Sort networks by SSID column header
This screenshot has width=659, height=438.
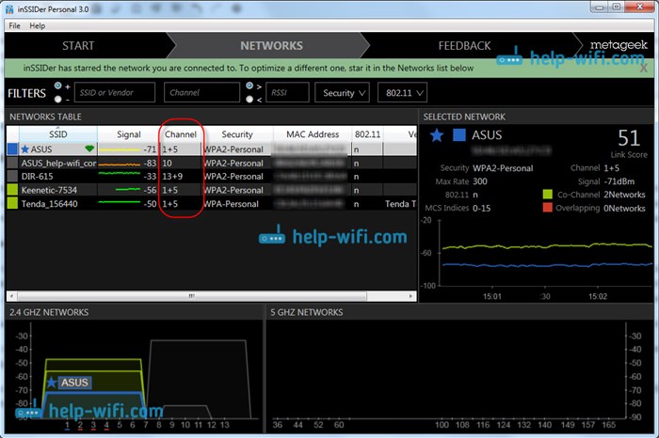[58, 134]
